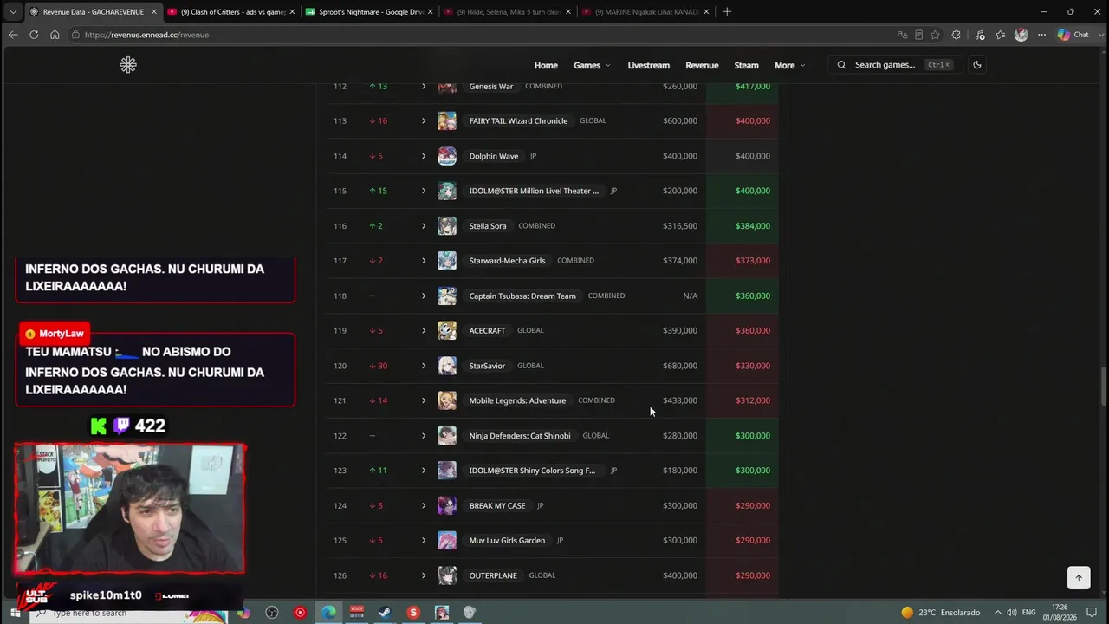The height and width of the screenshot is (624, 1109).
Task: Go back in browser history
Action: click(12, 35)
